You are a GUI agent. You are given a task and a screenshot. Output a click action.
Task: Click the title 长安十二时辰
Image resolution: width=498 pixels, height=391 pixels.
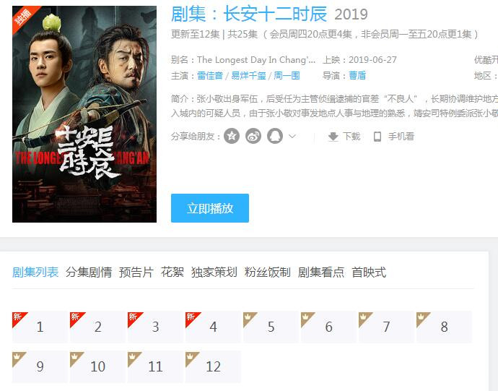point(275,14)
